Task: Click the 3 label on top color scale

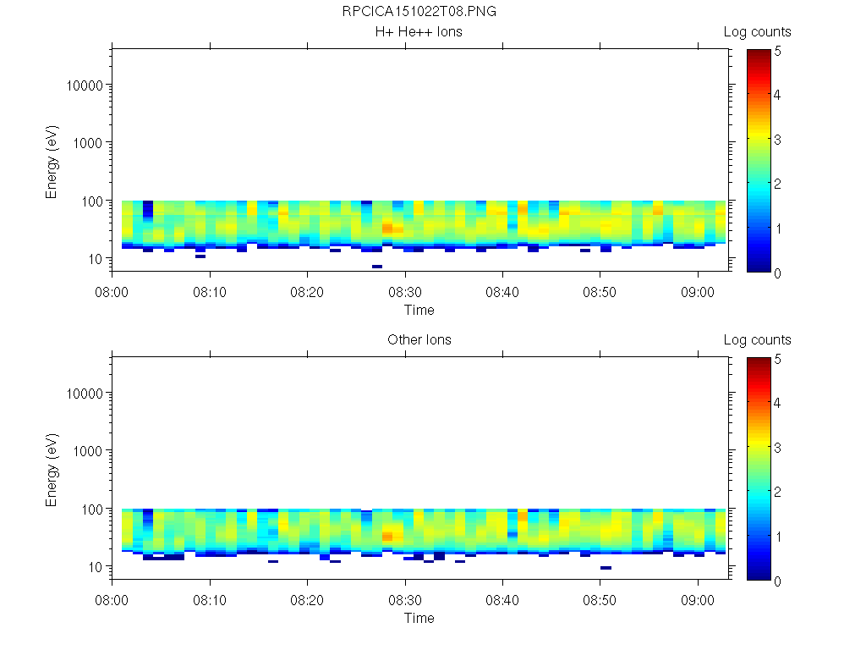Action: tap(778, 140)
